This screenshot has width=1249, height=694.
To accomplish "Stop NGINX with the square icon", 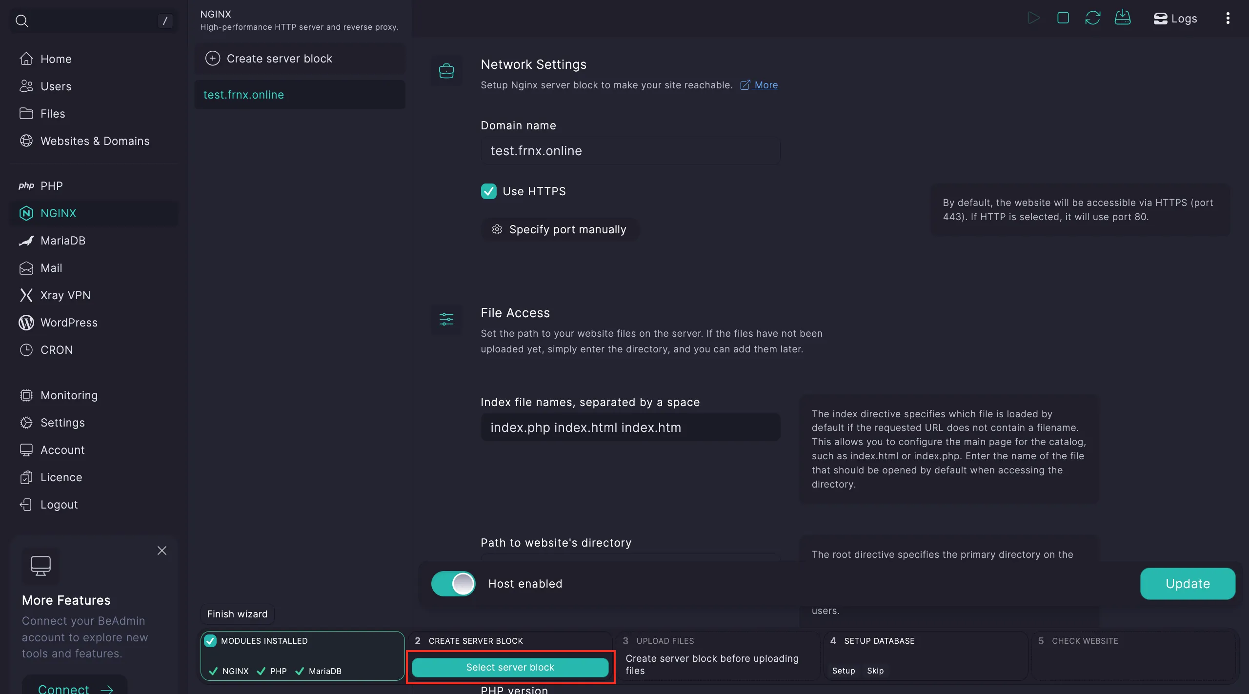I will click(x=1063, y=19).
